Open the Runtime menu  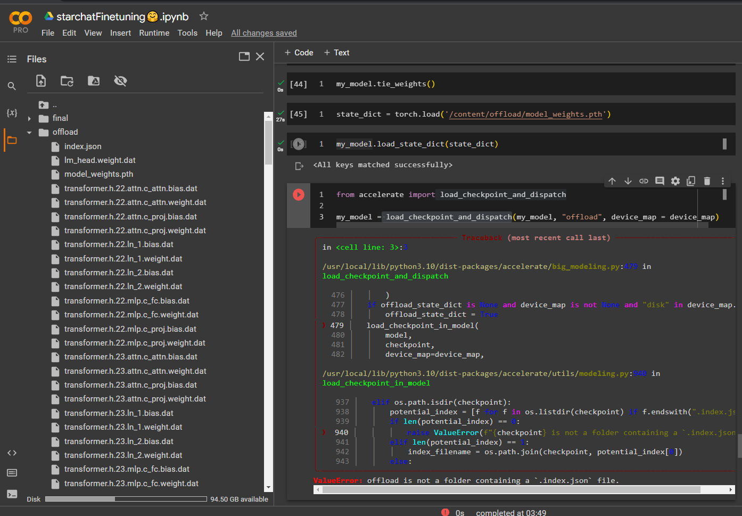154,33
